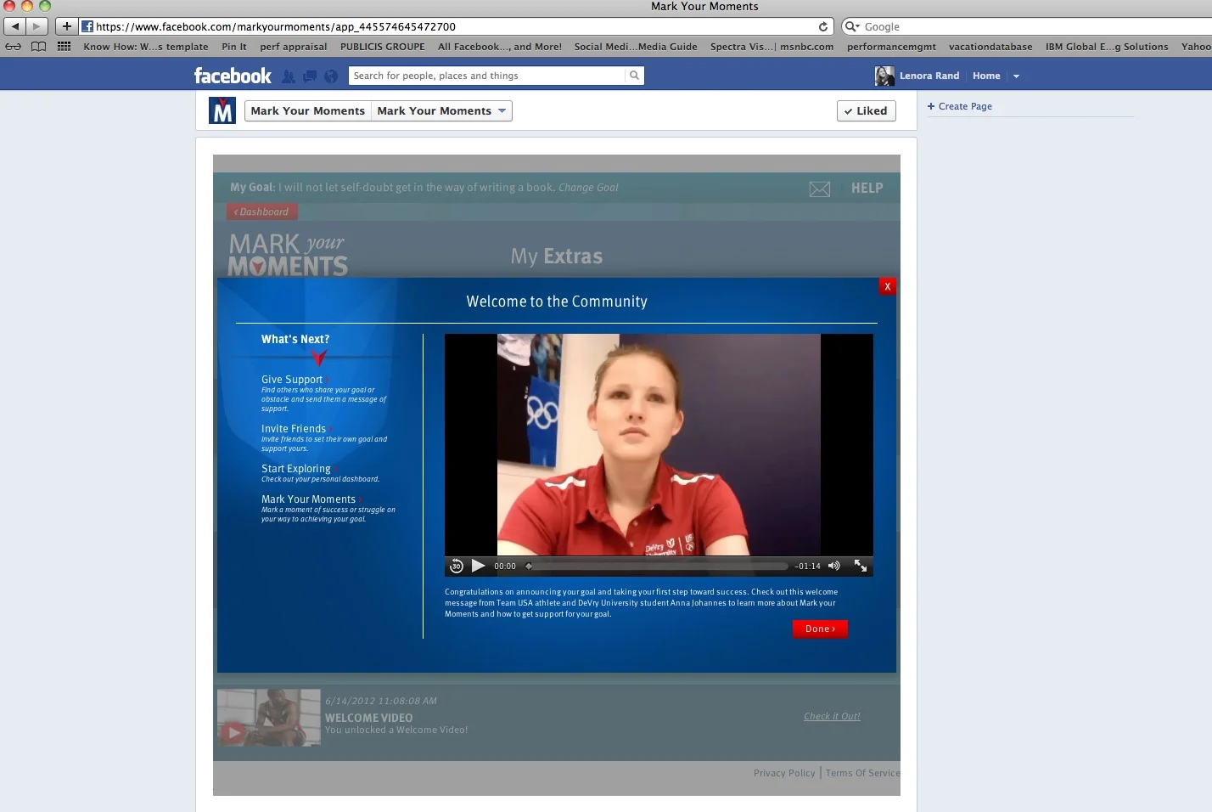Click the video progress scrubber bar
The height and width of the screenshot is (812, 1212).
(658, 566)
